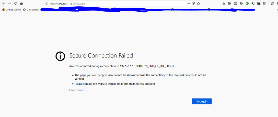Open the trash bin extension icon
The height and width of the screenshot is (117, 278).
coord(259,4)
